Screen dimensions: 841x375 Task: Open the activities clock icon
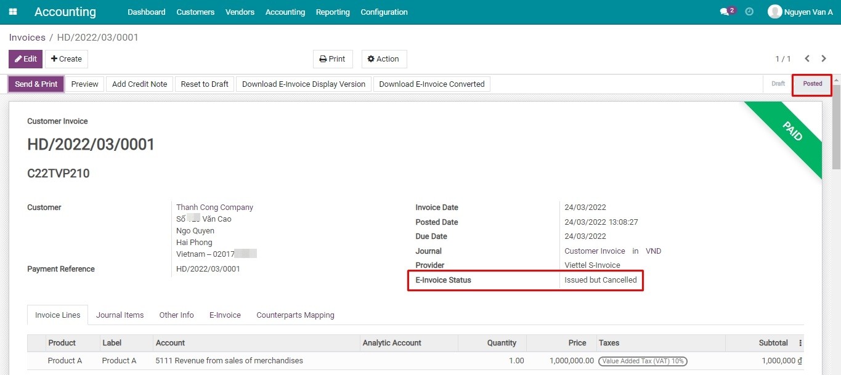[x=749, y=11]
